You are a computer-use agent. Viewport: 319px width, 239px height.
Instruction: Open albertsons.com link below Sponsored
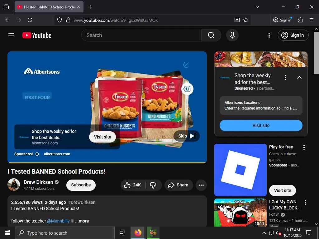(x=57, y=154)
